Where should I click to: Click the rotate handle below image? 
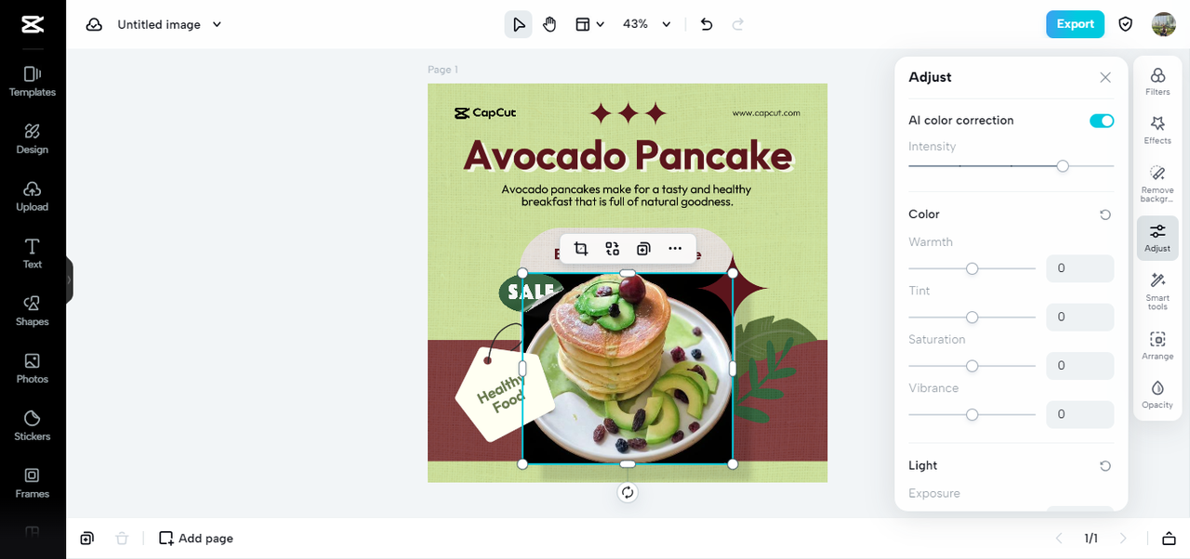tap(628, 492)
